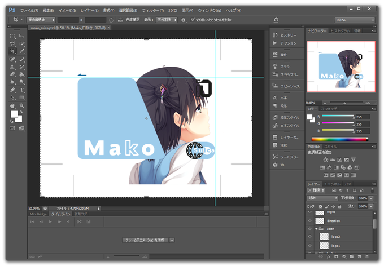Select the Quick Selection tool

(22, 44)
